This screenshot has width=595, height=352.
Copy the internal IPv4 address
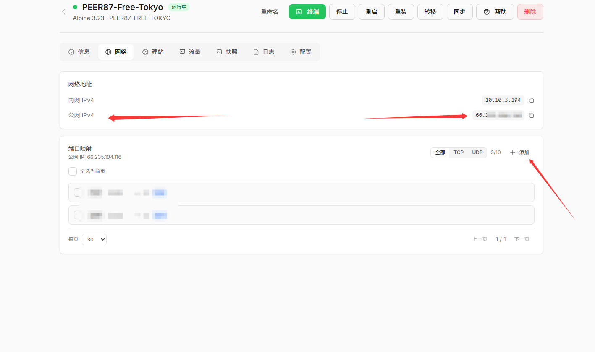(x=531, y=100)
